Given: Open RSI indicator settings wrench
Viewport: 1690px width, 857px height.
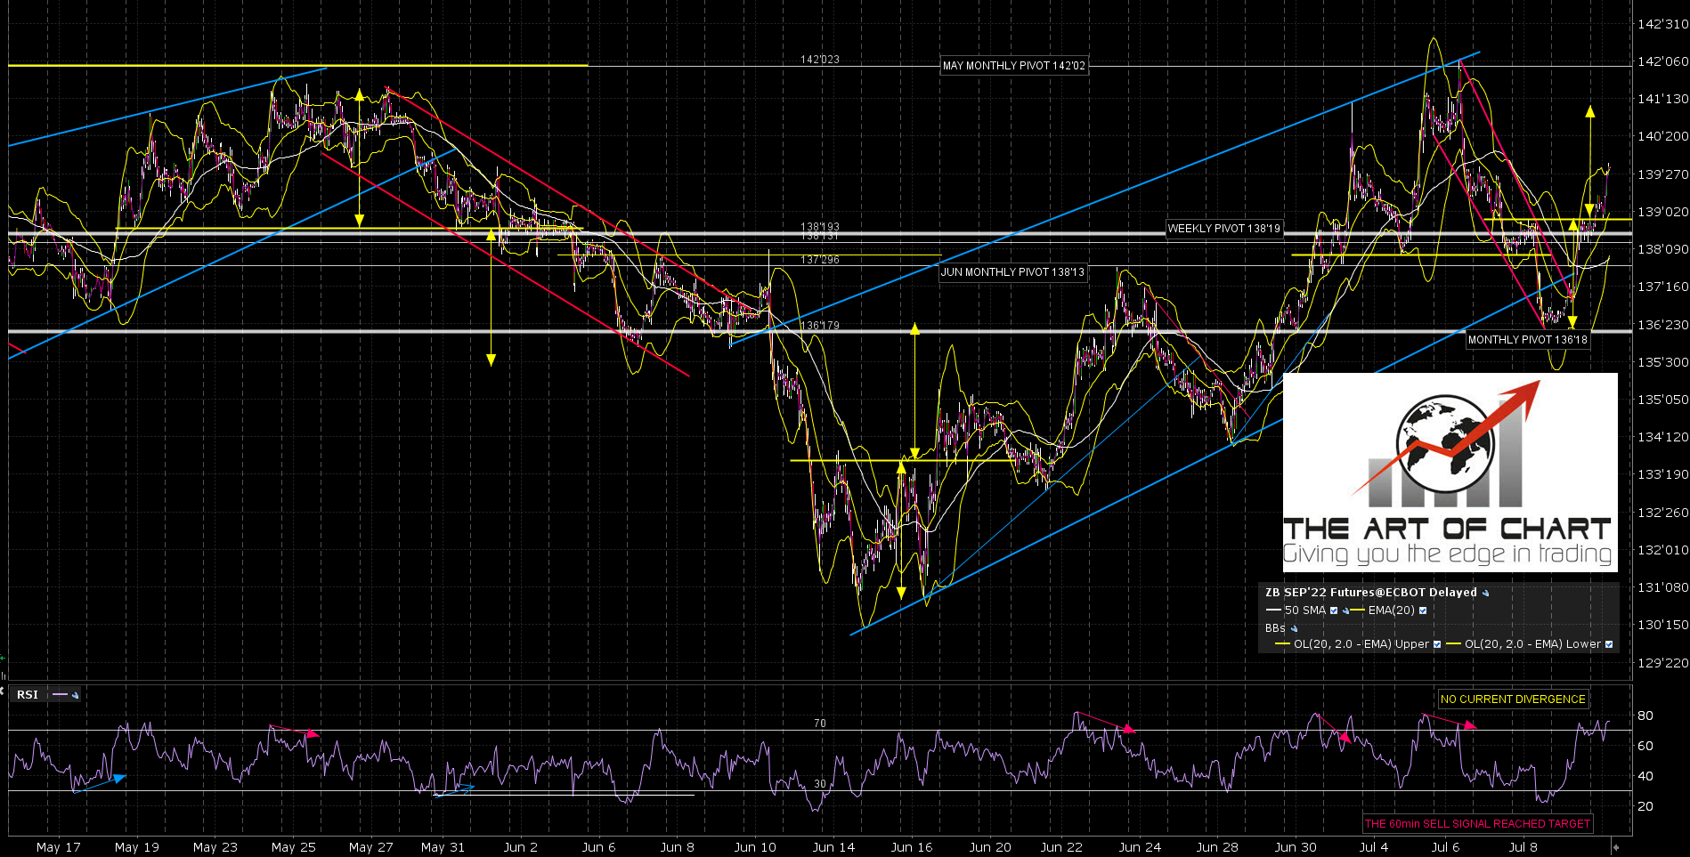Looking at the screenshot, I should (76, 695).
